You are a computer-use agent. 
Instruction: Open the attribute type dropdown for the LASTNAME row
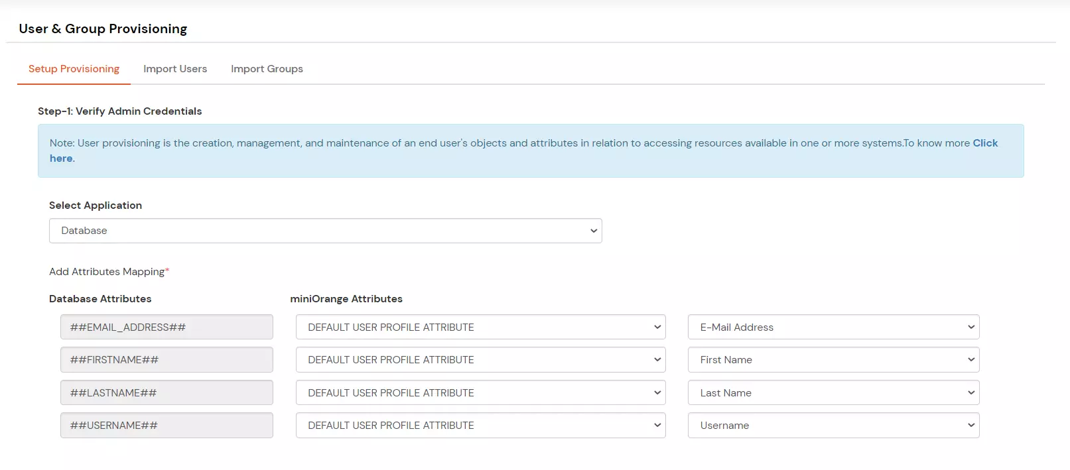[480, 392]
